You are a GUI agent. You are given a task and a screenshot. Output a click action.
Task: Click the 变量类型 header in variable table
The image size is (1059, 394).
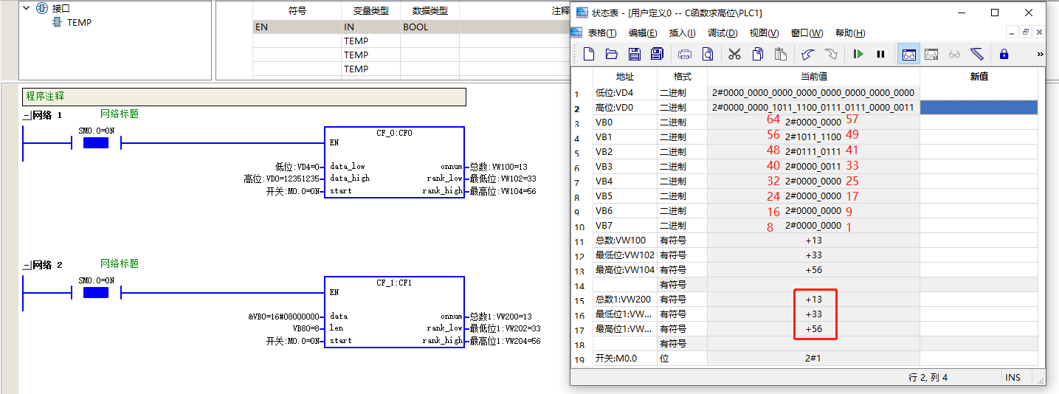tap(370, 11)
